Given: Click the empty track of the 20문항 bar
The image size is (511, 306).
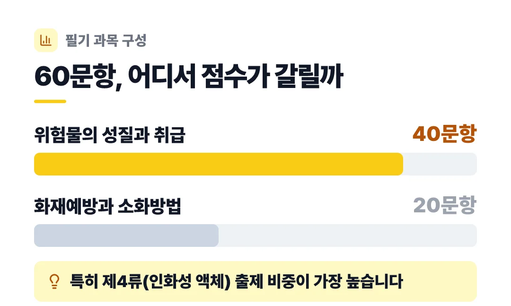Looking at the screenshot, I should 348,235.
